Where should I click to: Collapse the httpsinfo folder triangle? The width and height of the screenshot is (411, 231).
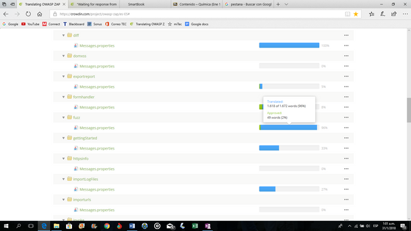[64, 158]
